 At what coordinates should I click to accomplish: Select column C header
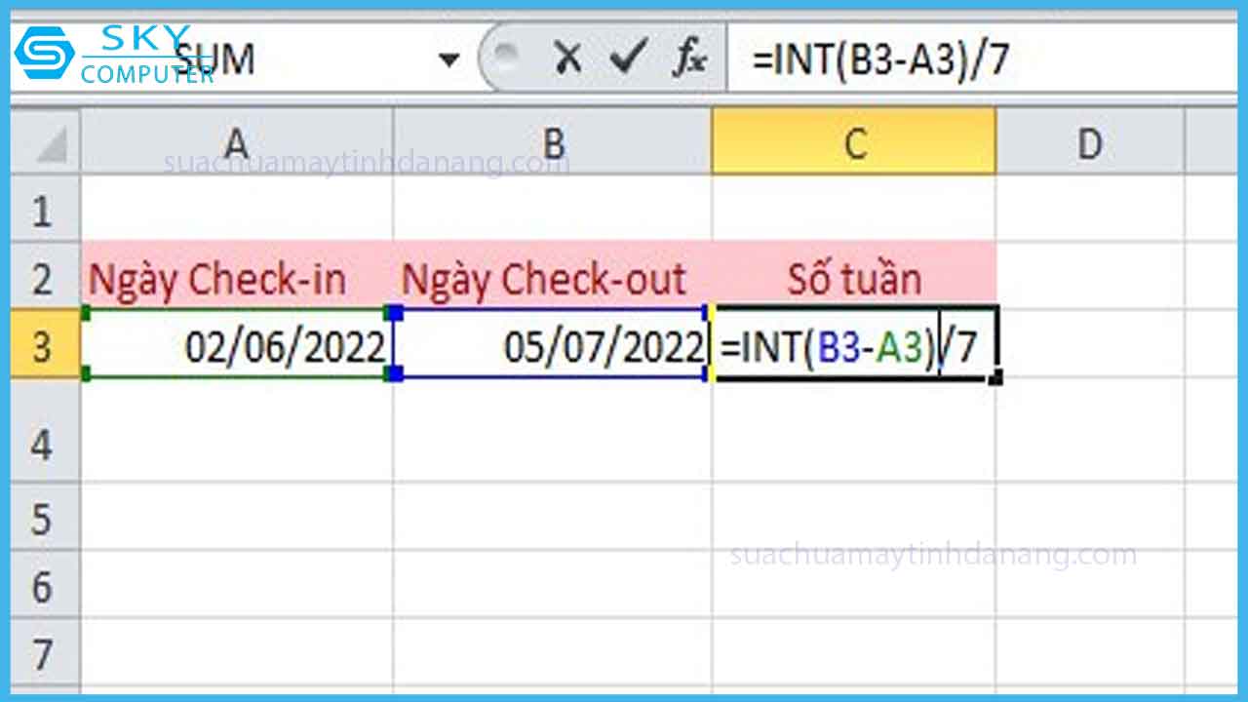pyautogui.click(x=854, y=144)
